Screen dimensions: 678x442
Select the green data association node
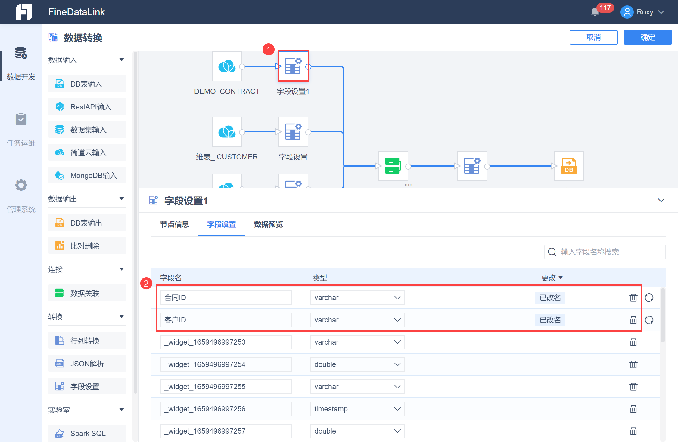(393, 166)
